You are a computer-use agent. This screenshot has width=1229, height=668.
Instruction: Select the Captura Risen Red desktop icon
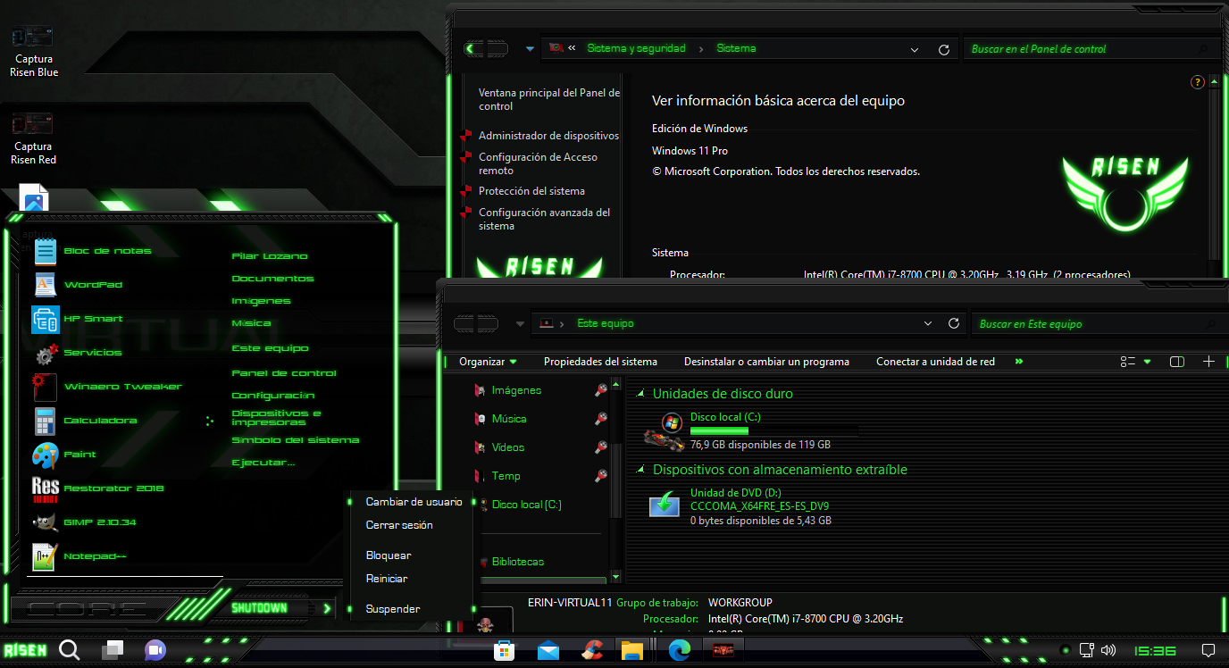click(x=34, y=138)
